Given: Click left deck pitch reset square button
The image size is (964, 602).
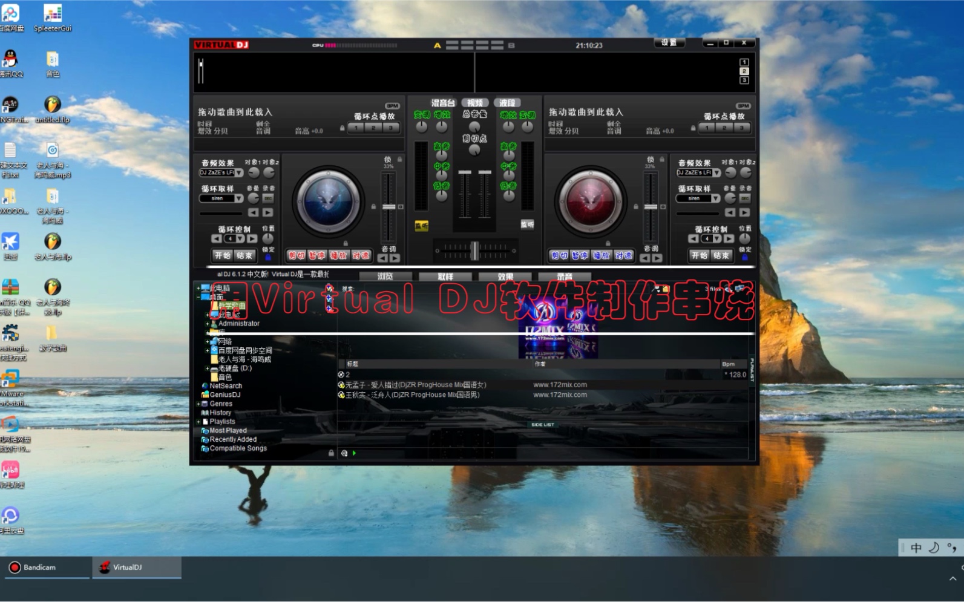Looking at the screenshot, I should (x=400, y=207).
